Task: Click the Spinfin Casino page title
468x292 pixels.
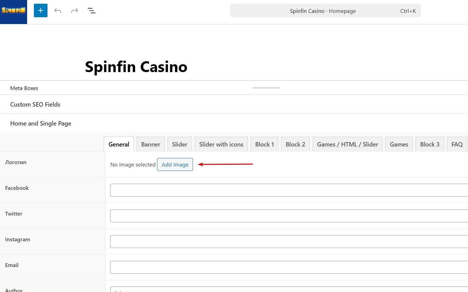Action: coord(136,67)
